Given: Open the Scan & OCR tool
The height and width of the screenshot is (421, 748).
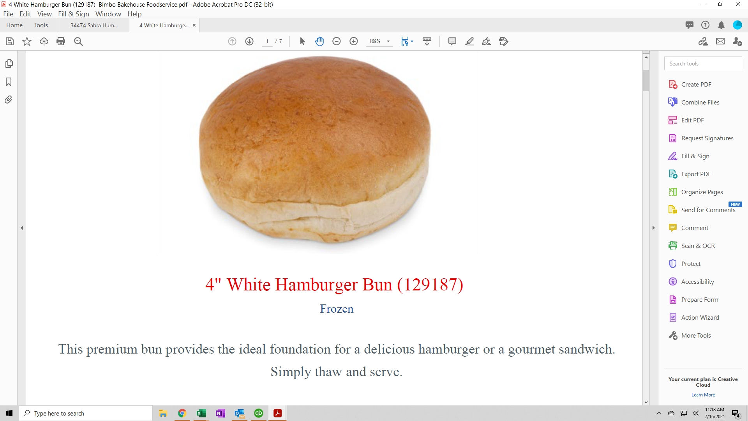Looking at the screenshot, I should pos(698,246).
